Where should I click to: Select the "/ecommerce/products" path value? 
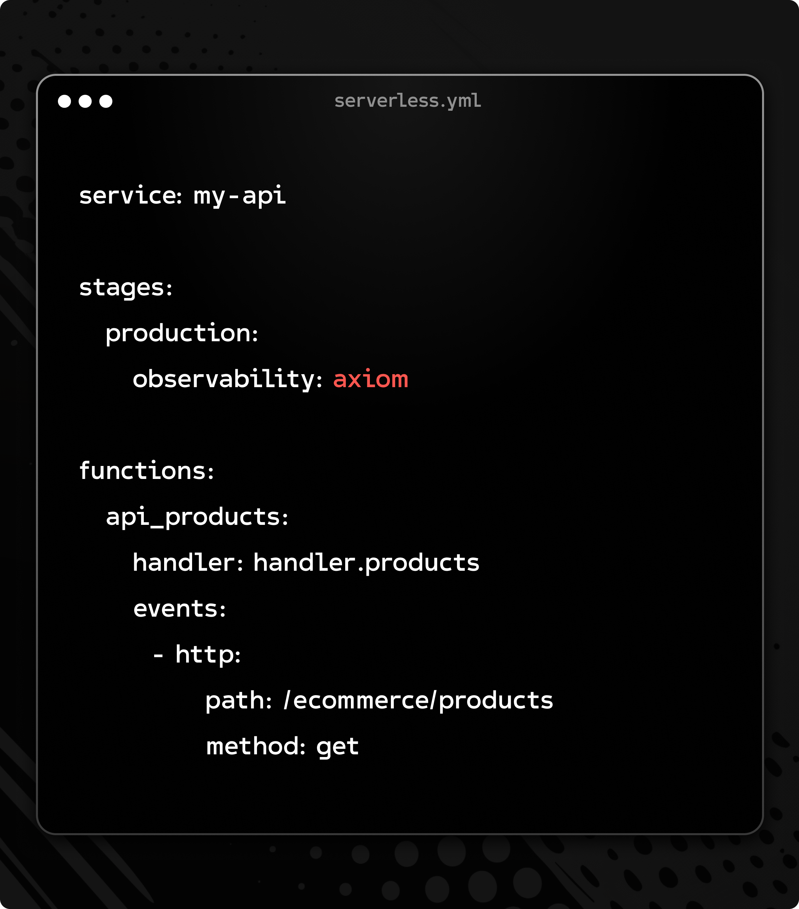click(418, 701)
